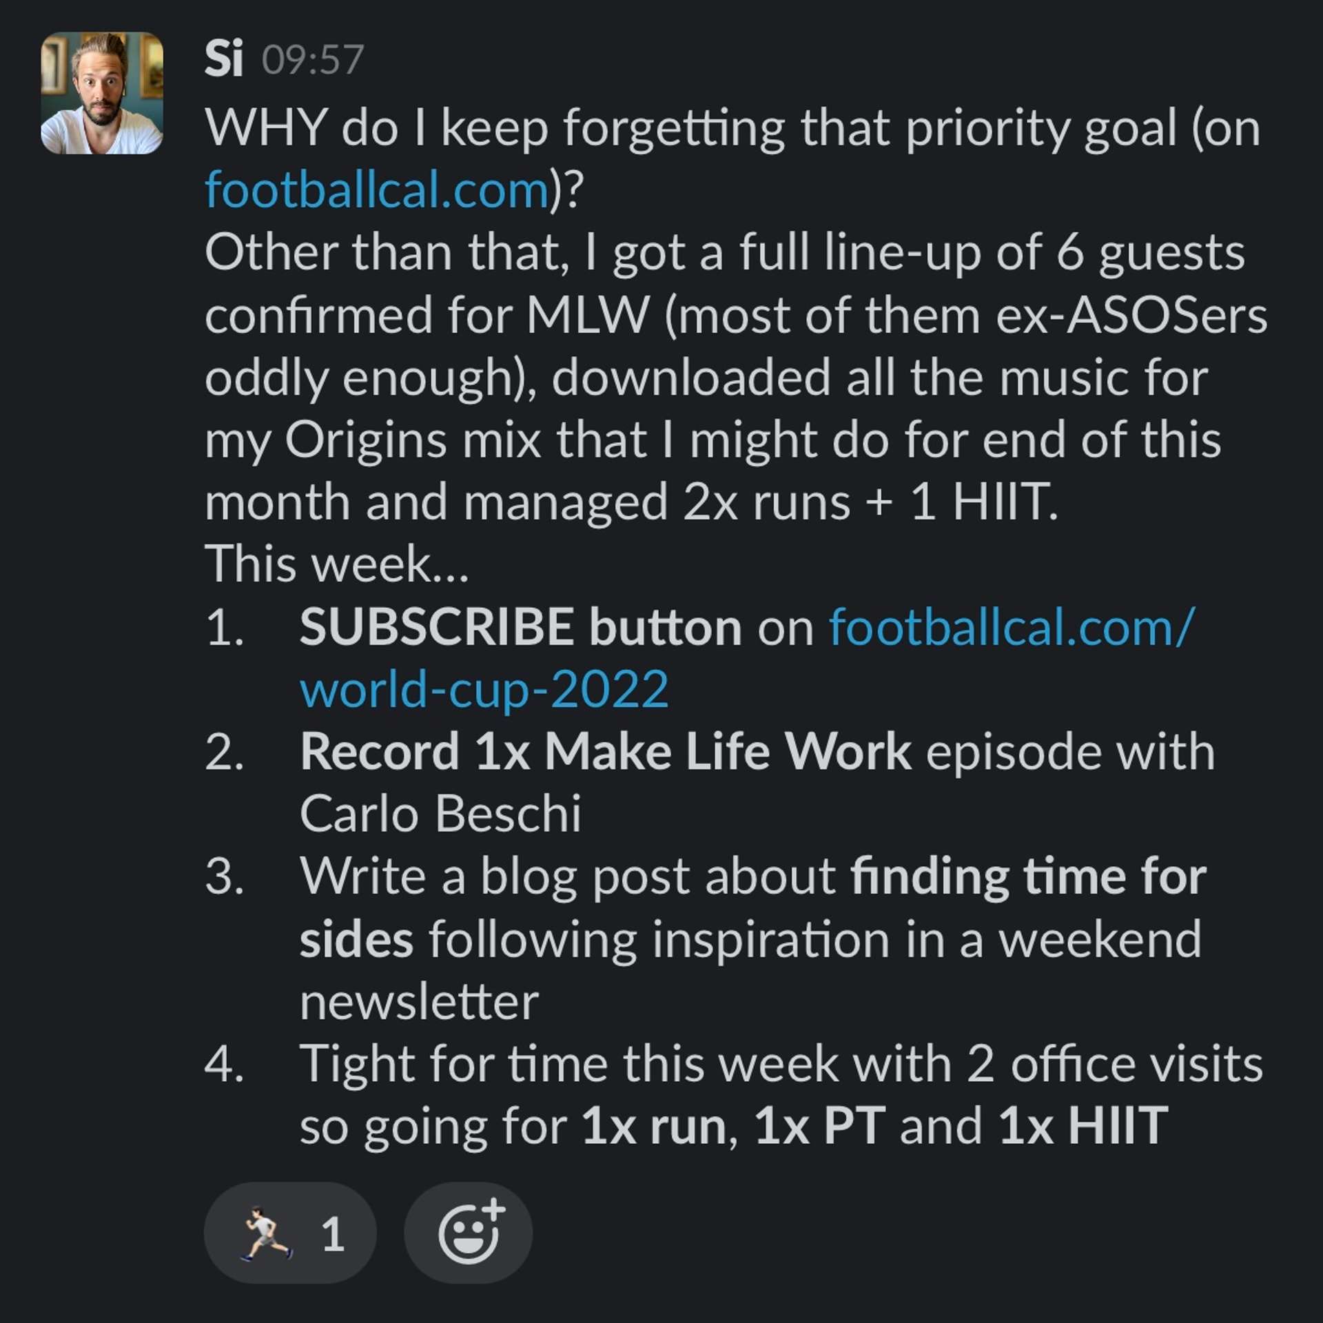This screenshot has height=1323, width=1323.
Task: Open Si's profile picture avatar
Action: 102,93
